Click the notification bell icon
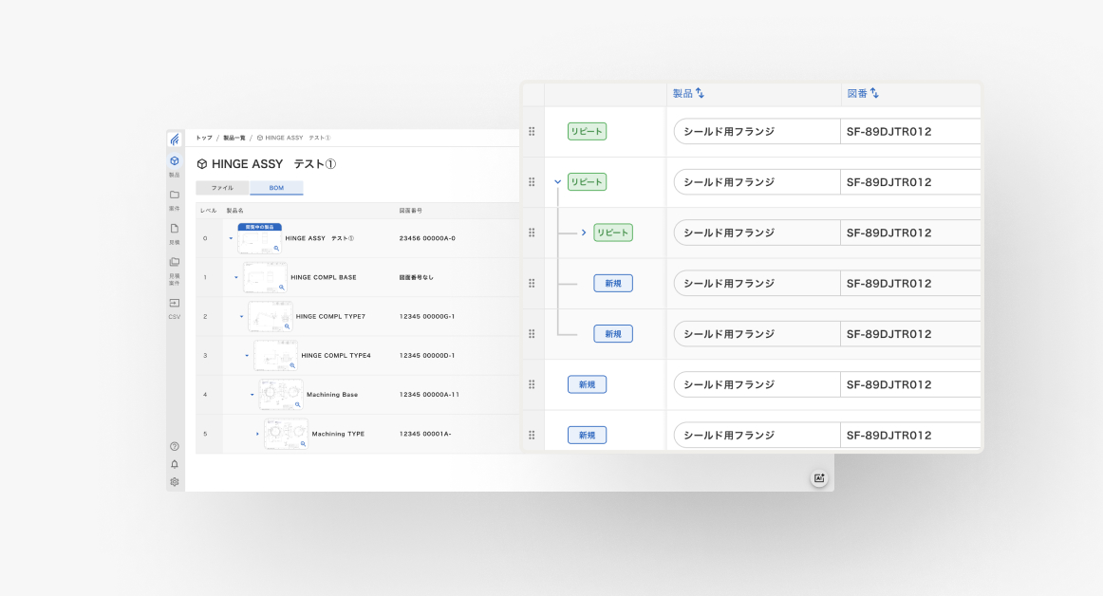 pos(174,464)
